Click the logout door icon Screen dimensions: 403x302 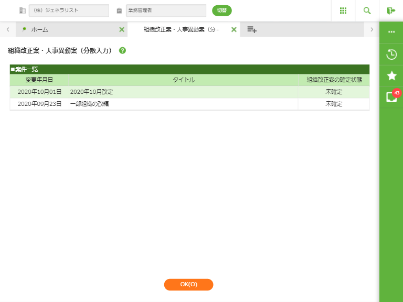(x=391, y=10)
